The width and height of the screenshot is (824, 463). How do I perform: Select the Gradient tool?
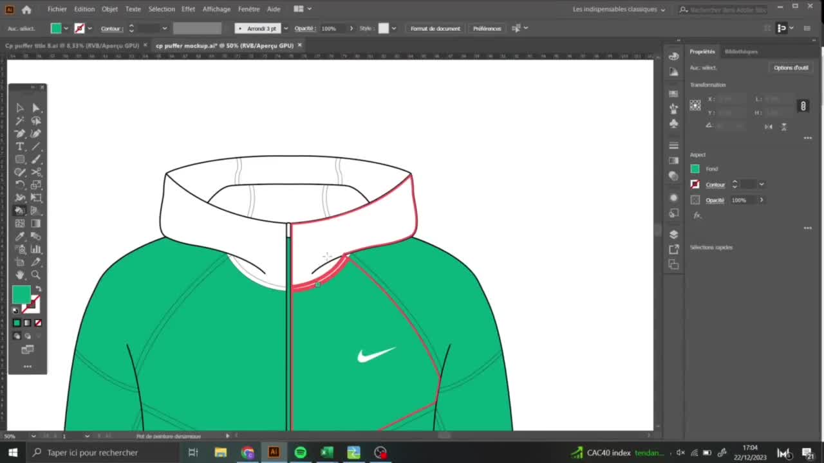click(x=35, y=224)
